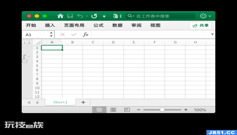Image resolution: width=237 pixels, height=135 pixels.
Task: Select row 10 header
Action: click(37, 88)
